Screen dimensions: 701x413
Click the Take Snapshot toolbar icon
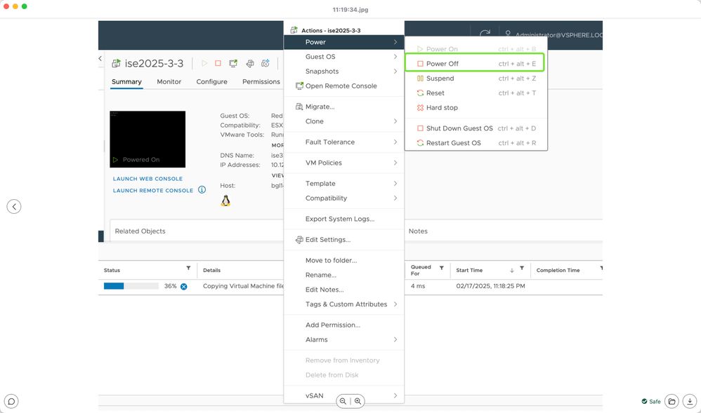click(x=266, y=63)
